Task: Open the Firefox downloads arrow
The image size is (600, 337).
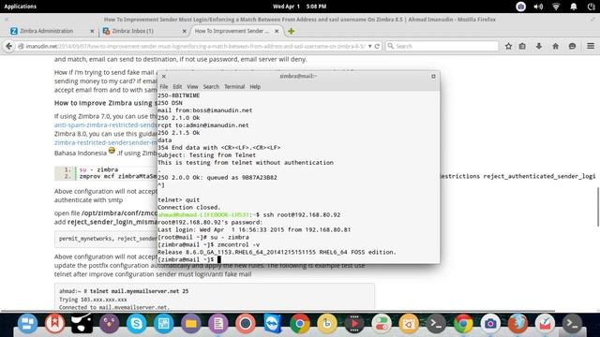Action: (539, 46)
